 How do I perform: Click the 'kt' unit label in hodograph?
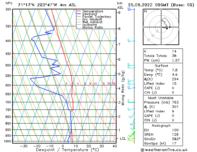click(146, 11)
